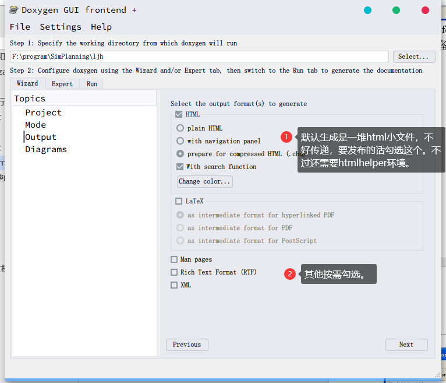Click the red close circle button
Screen dimensions: 446x383
(425, 10)
